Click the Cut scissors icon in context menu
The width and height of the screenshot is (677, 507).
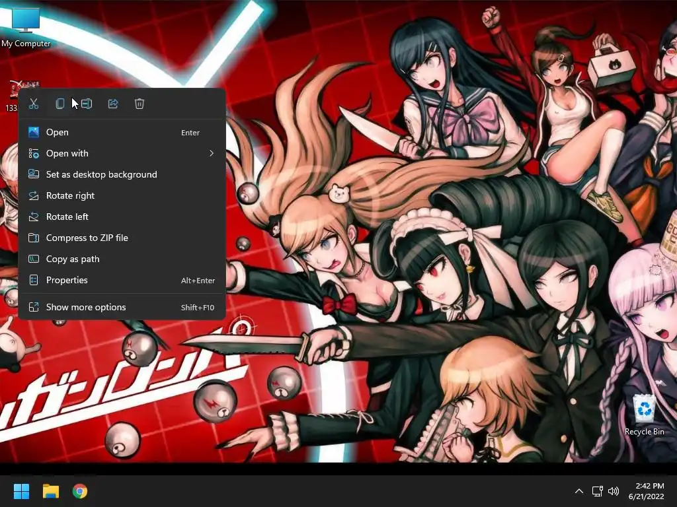34,104
